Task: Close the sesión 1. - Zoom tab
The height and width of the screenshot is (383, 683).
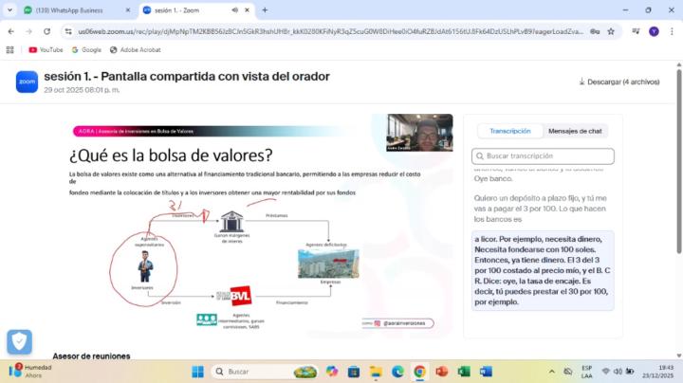Action: (247, 10)
